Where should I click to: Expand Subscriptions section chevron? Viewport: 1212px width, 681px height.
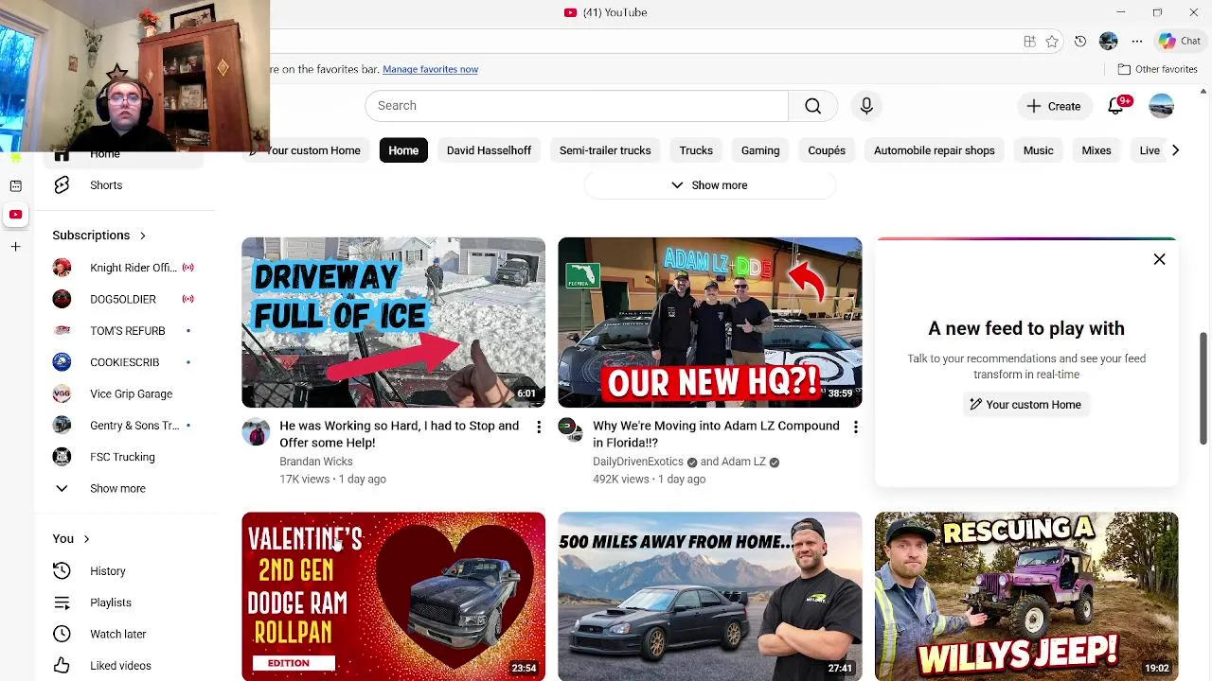(143, 236)
